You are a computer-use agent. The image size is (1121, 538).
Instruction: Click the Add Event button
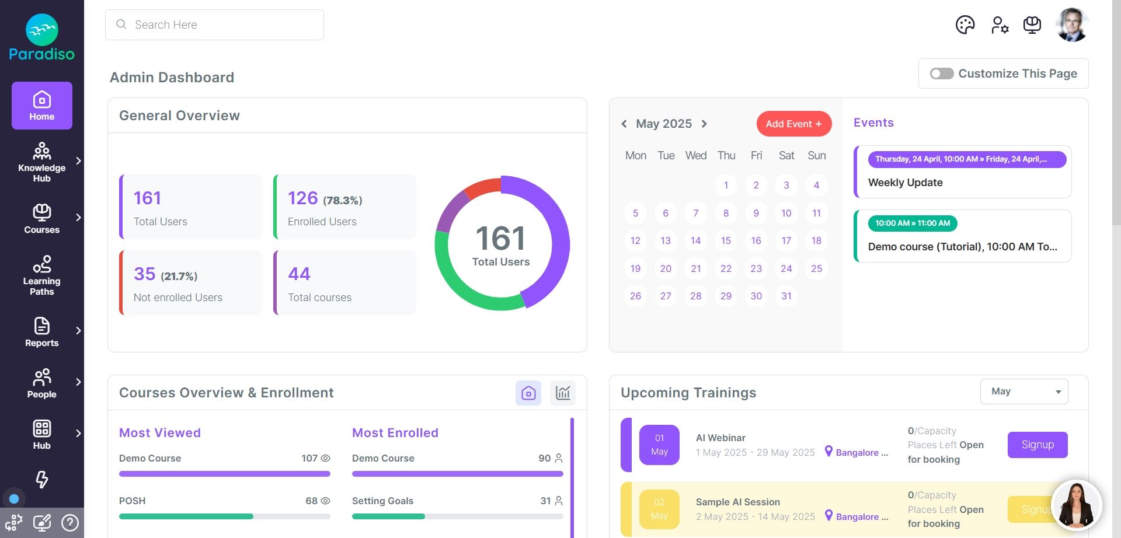[x=793, y=124]
